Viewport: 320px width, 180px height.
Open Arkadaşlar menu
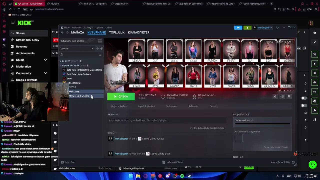[88, 27]
